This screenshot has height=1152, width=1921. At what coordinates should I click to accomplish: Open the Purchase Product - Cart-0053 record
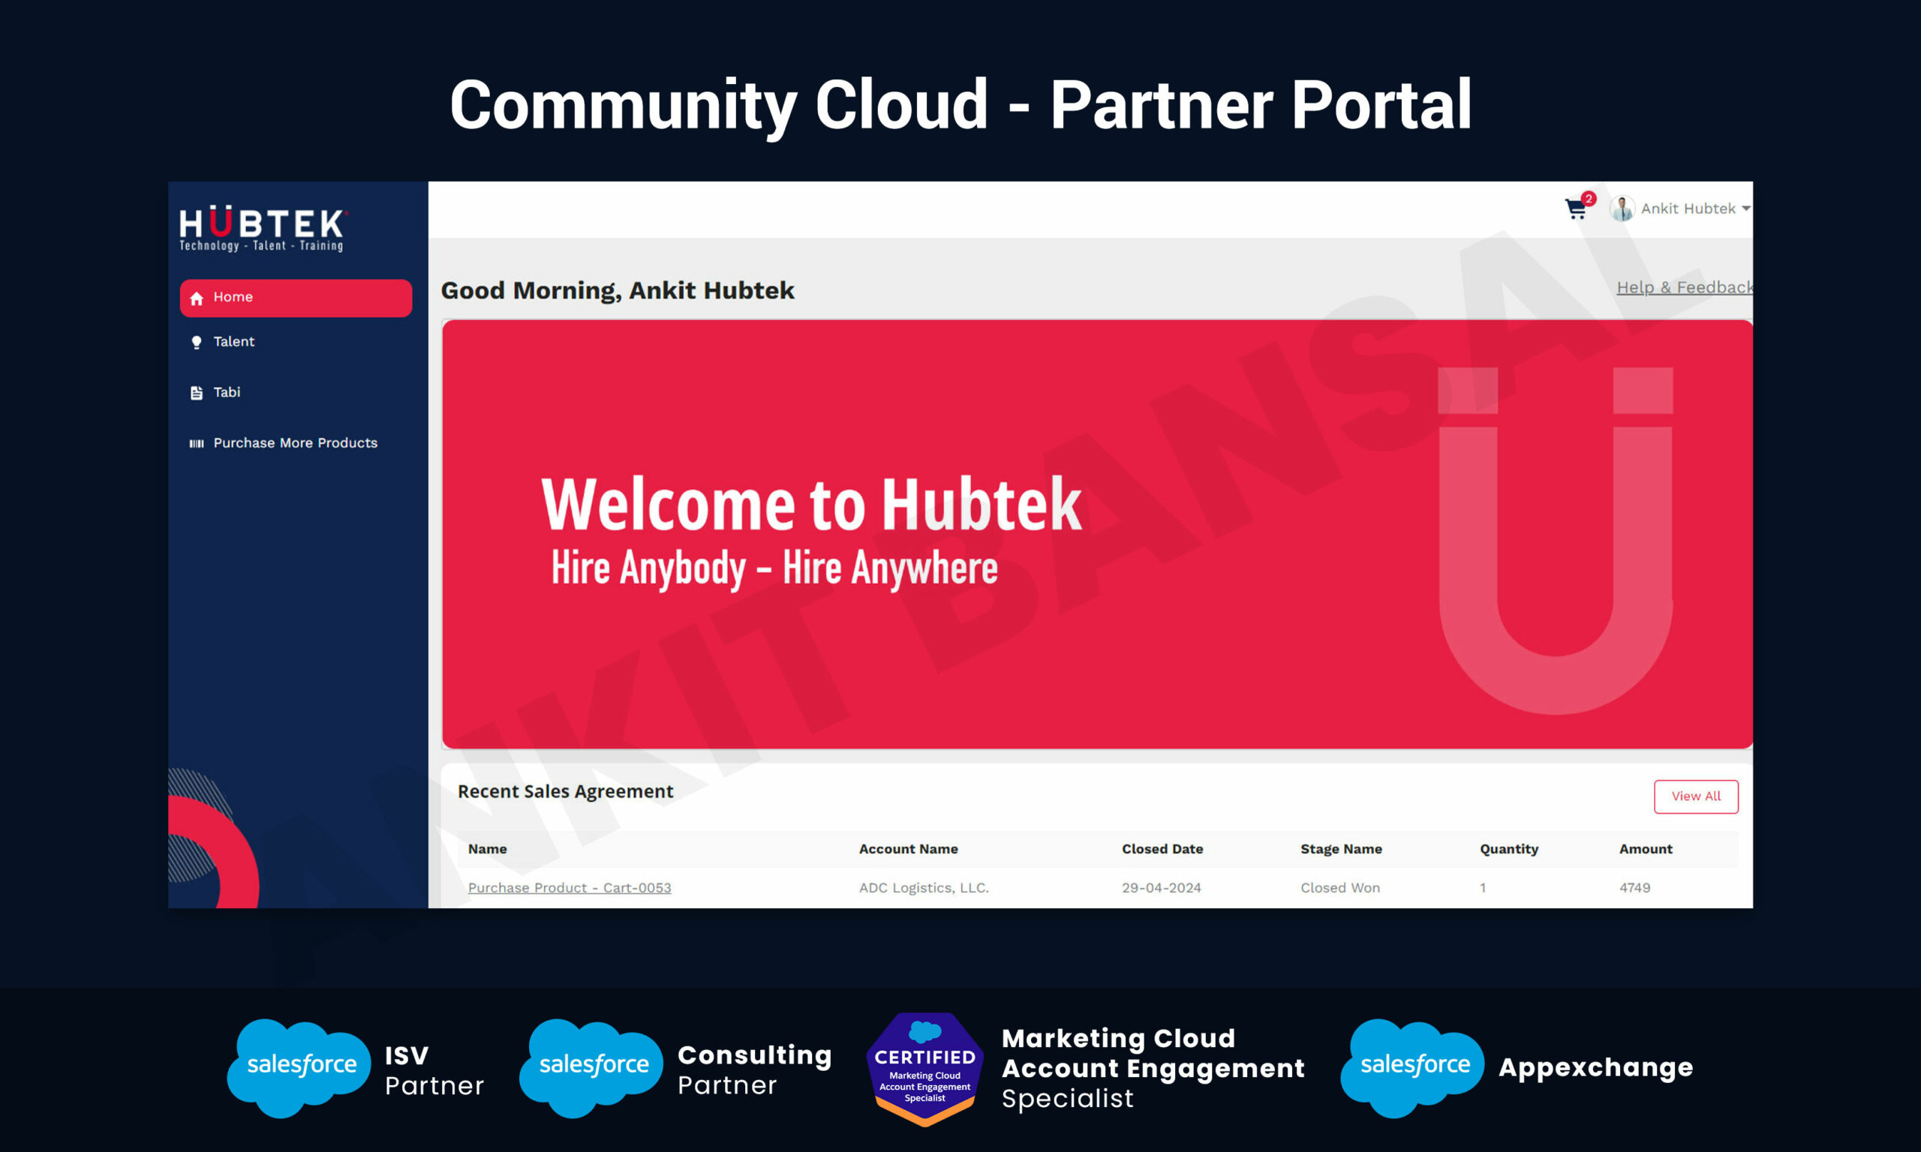[569, 887]
